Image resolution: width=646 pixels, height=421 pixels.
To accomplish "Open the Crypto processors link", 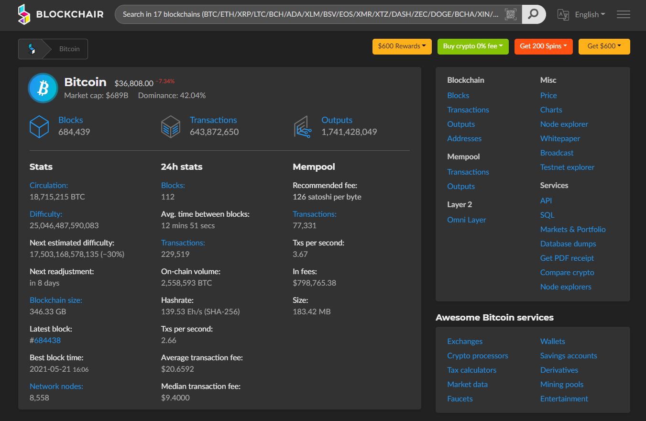I will pos(478,355).
